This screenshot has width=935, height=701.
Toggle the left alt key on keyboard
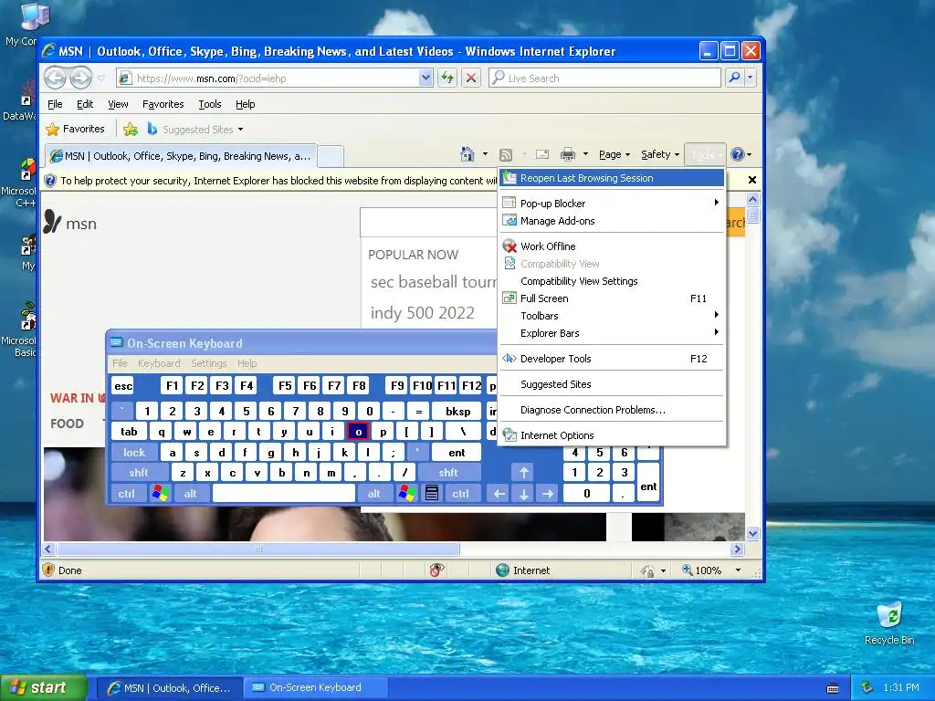[x=190, y=494]
